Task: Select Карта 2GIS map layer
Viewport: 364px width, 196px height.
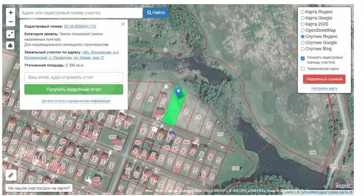Action: click(x=303, y=24)
